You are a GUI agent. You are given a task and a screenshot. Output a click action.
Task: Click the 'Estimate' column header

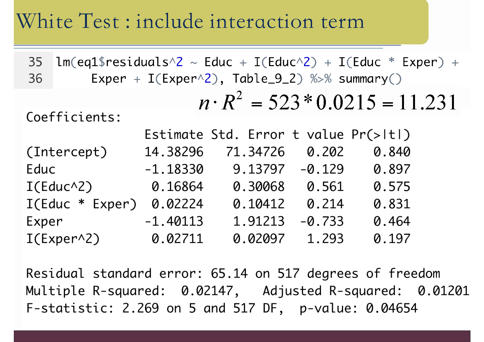[x=174, y=135]
